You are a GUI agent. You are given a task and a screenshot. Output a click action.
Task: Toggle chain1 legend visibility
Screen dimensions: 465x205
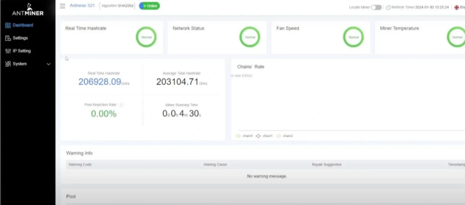264,136
